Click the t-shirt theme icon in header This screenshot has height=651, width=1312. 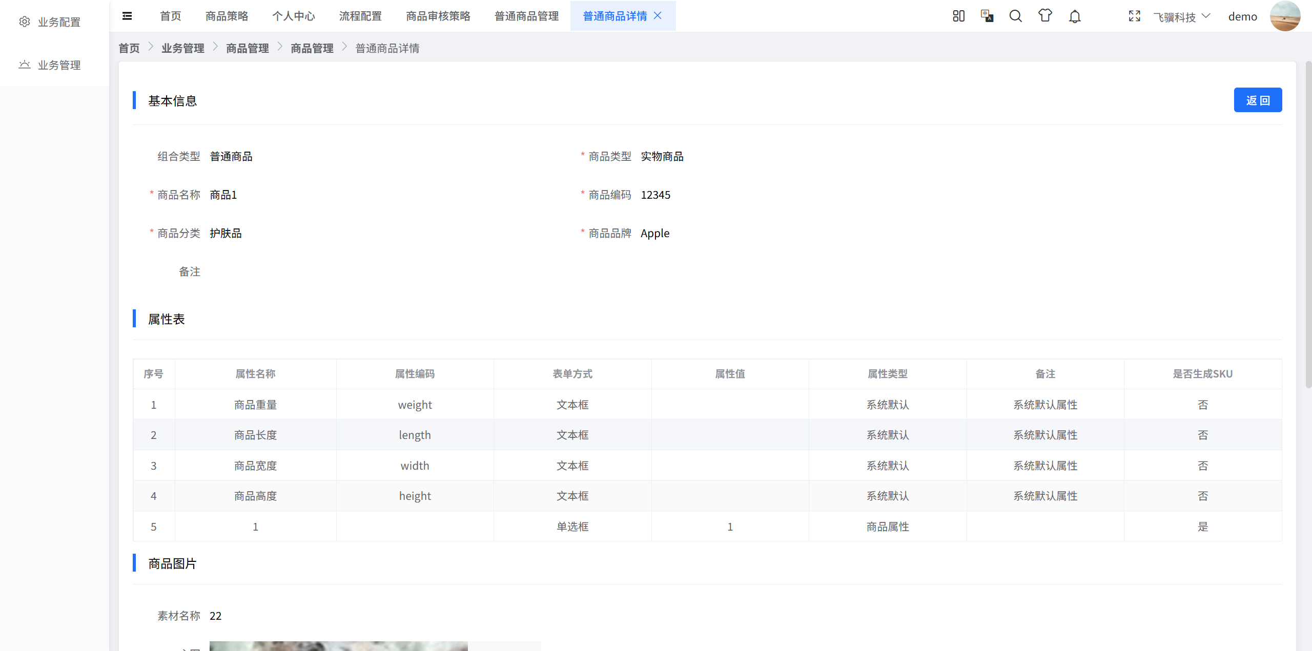[x=1044, y=16]
